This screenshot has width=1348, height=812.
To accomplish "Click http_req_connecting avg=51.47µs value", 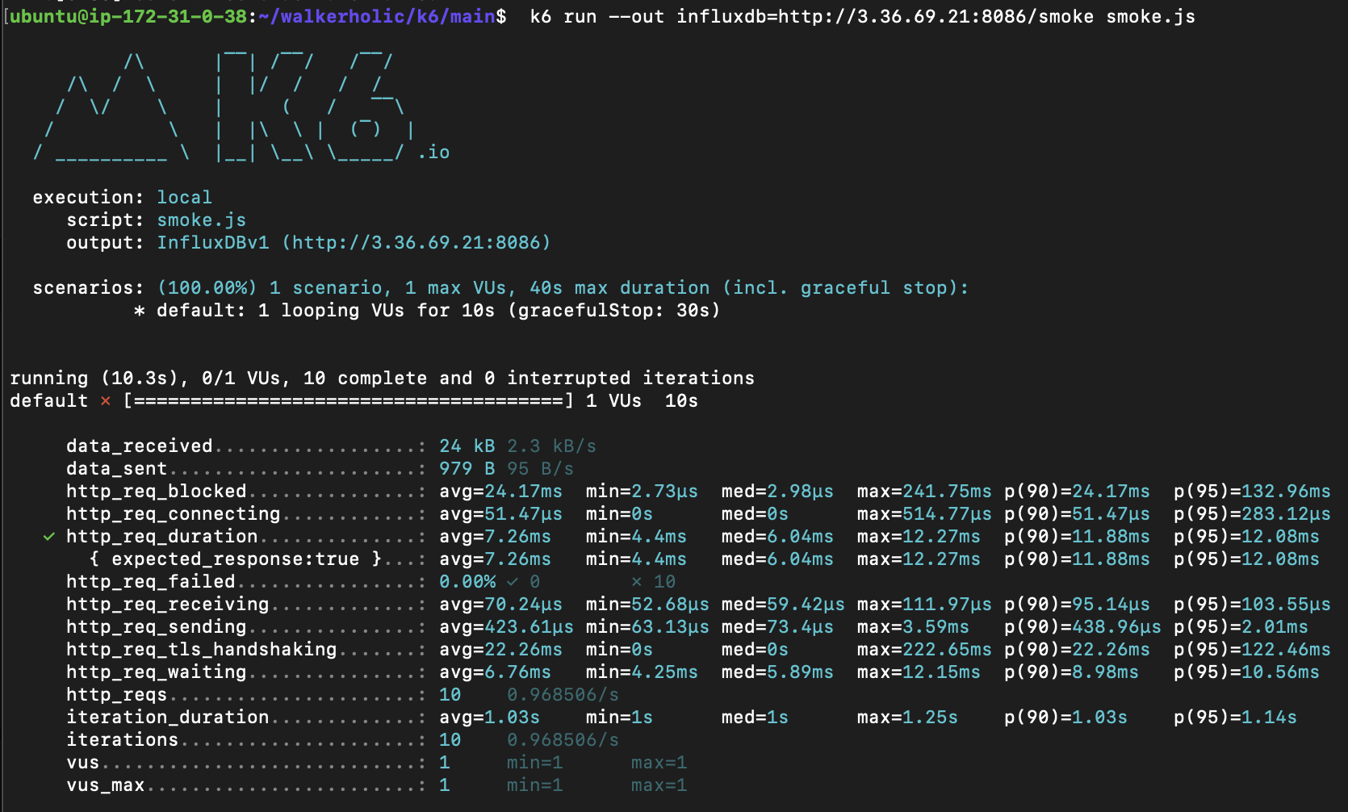I will [x=501, y=514].
